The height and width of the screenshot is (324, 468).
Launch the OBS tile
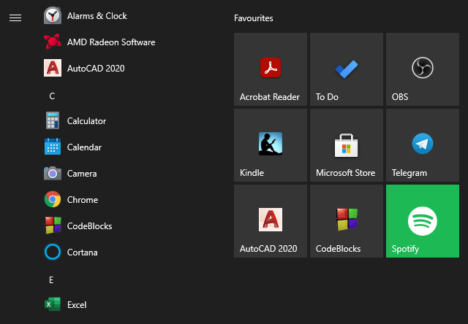423,69
